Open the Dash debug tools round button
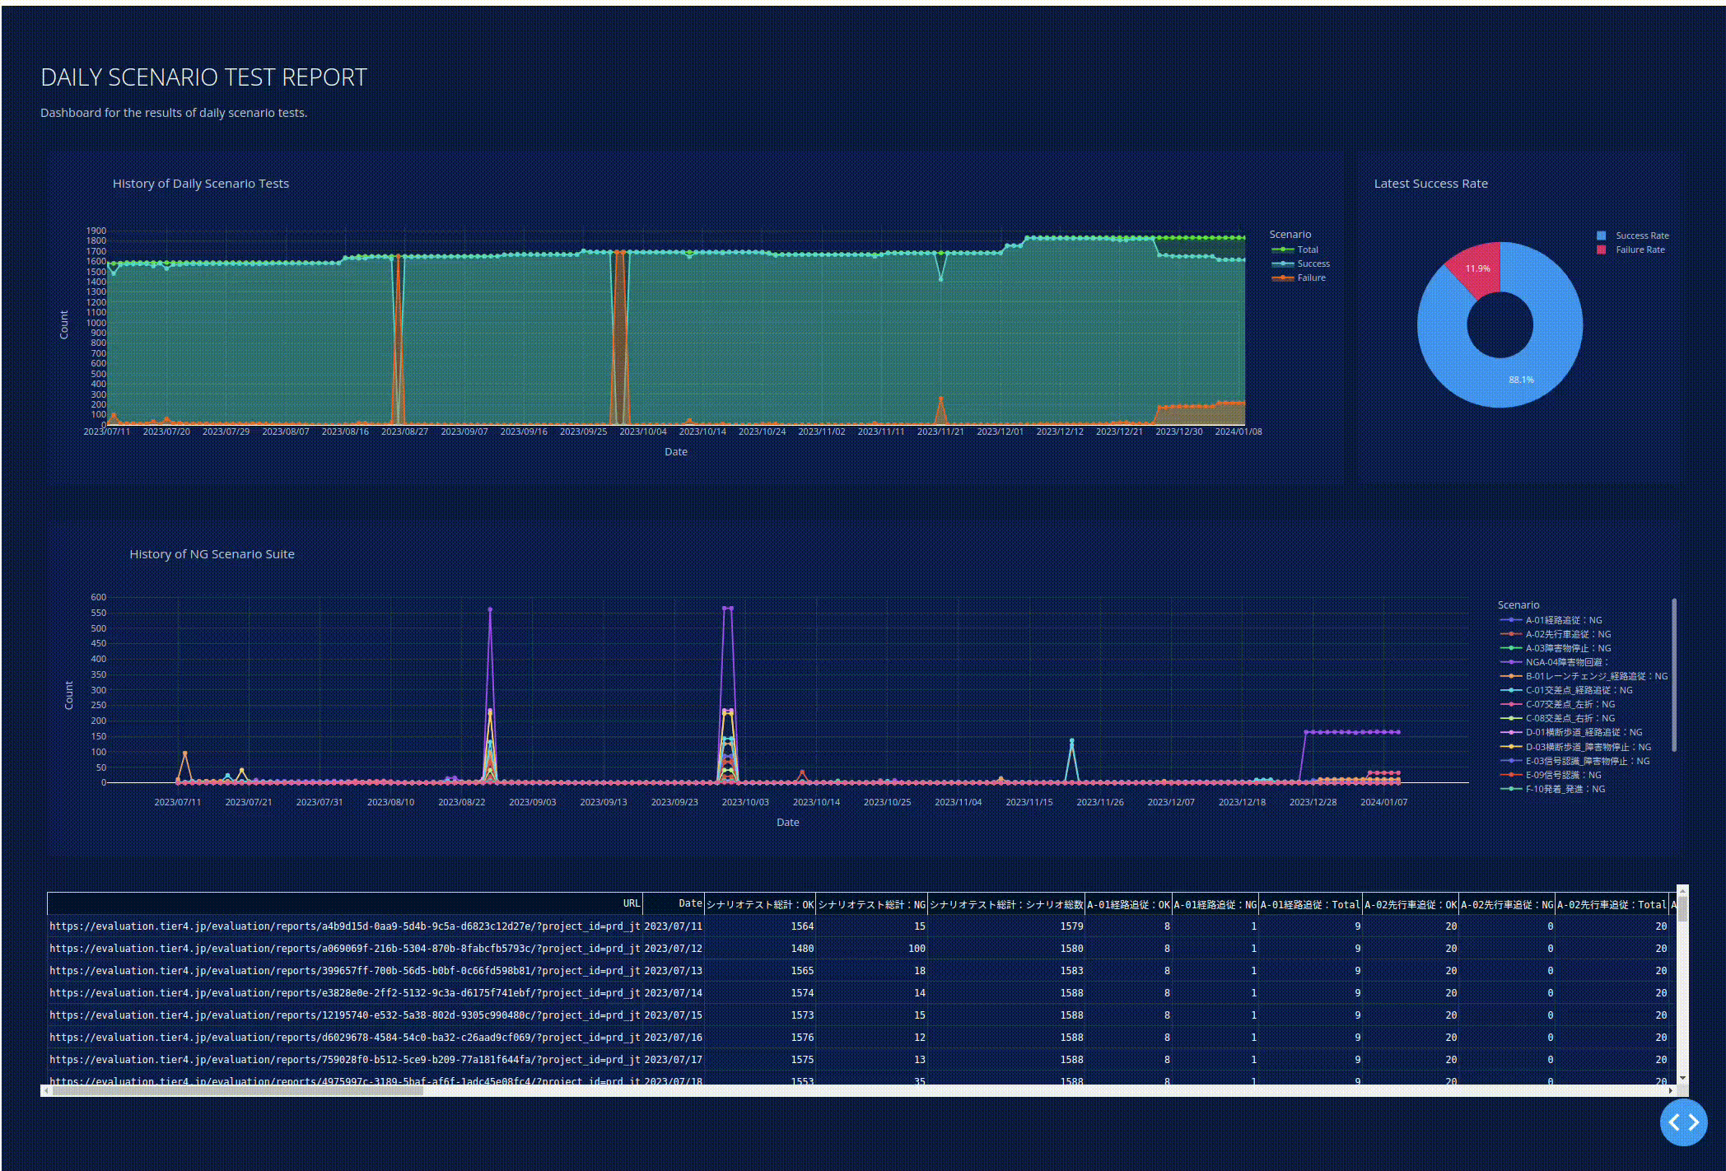This screenshot has width=1726, height=1171. 1683,1122
